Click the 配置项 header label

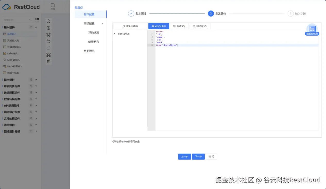(x=79, y=8)
